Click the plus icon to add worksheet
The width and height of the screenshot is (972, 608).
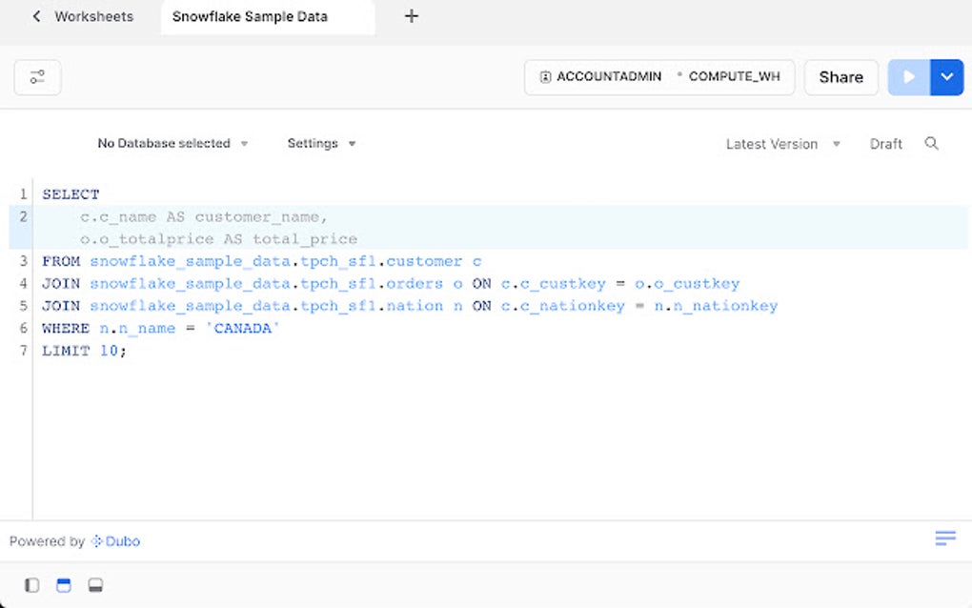412,16
